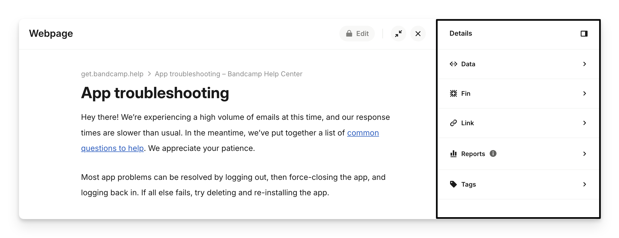Screen dimensions: 619x238
Task: Expand the Reports section chevron
Action: click(x=585, y=154)
